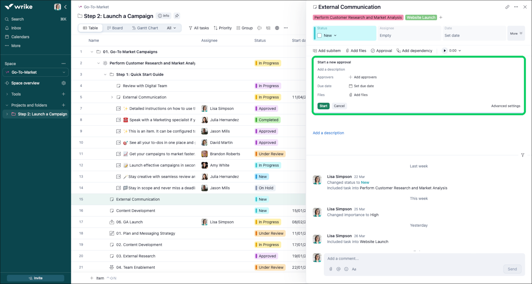Screen dimensions: 532x284
Task: Copy the task link with the link icon
Action: pos(507,6)
